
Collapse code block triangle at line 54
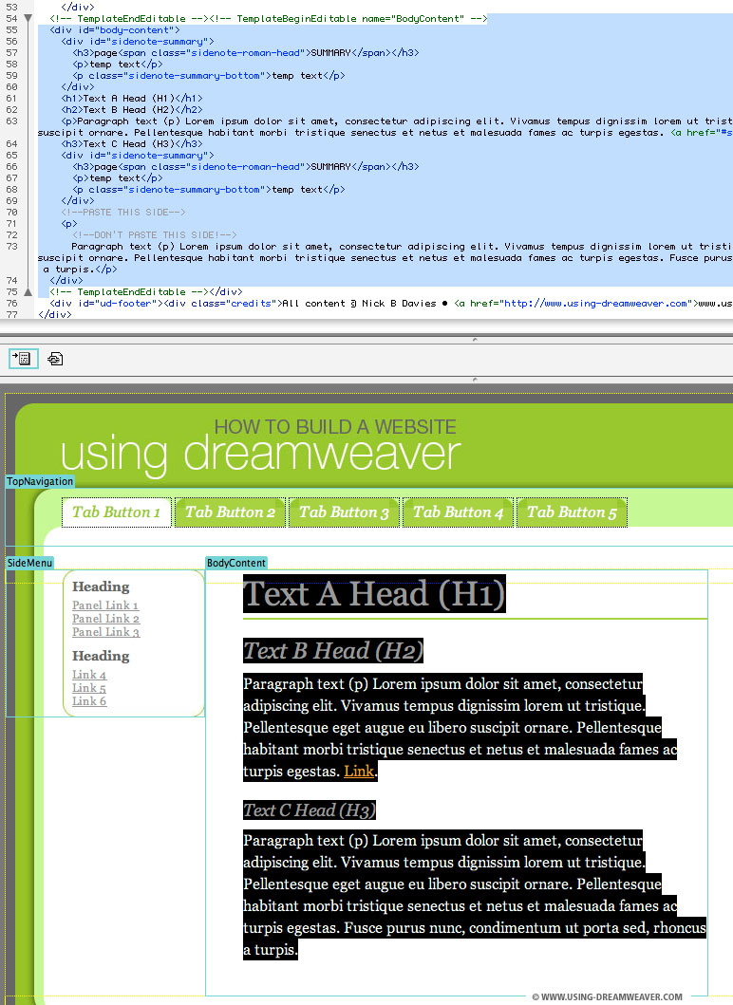(28, 19)
